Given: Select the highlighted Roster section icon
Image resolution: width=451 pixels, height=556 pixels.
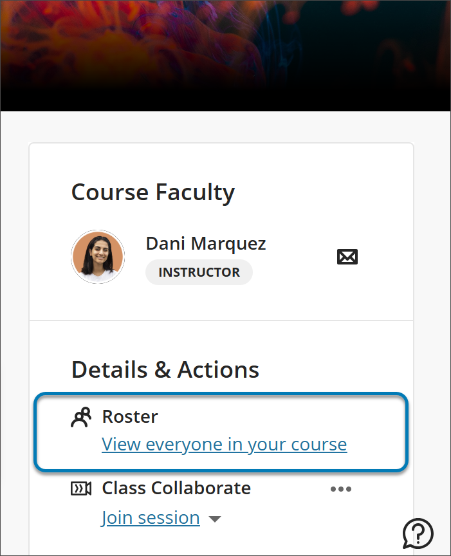Looking at the screenshot, I should point(80,416).
